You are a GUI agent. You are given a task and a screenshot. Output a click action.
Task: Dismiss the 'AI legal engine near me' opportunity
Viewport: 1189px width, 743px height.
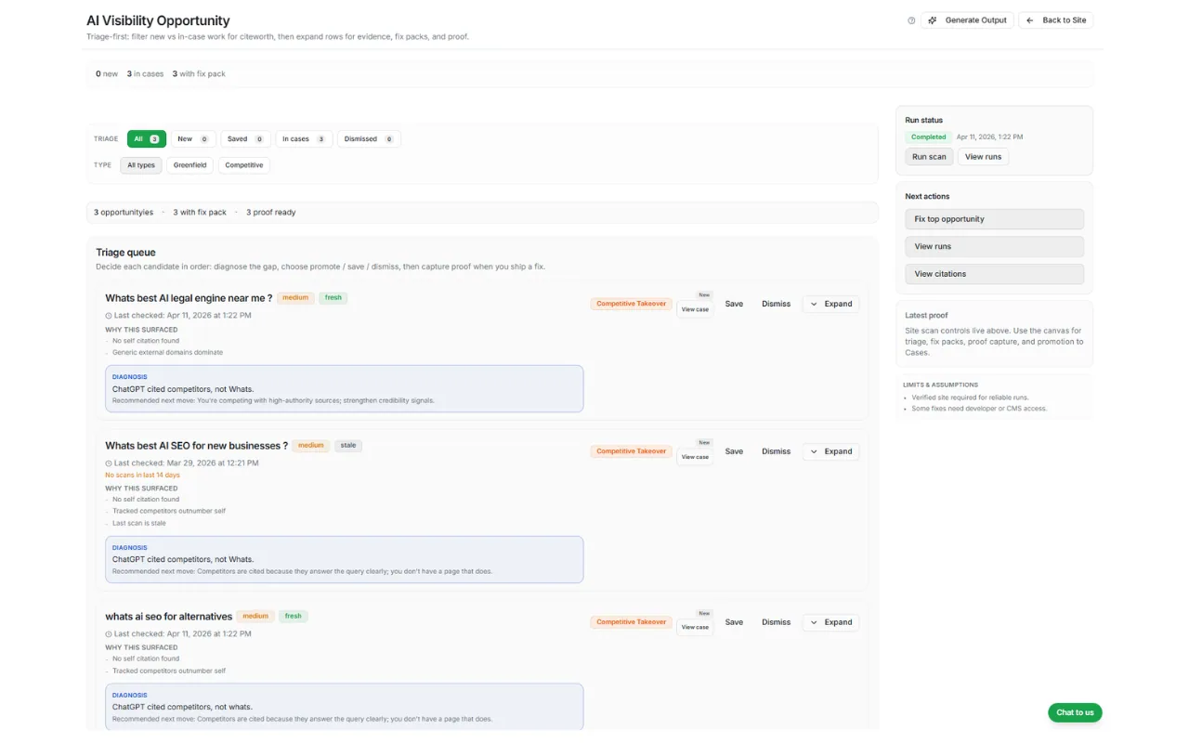[776, 304]
